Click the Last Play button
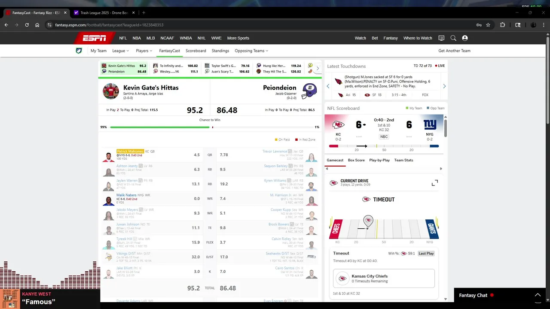 point(426,254)
